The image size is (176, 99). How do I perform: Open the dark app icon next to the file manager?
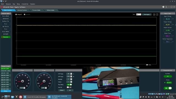(x=16, y=97)
